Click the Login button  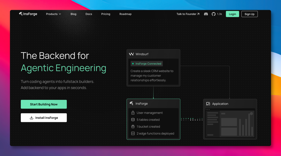click(x=232, y=14)
